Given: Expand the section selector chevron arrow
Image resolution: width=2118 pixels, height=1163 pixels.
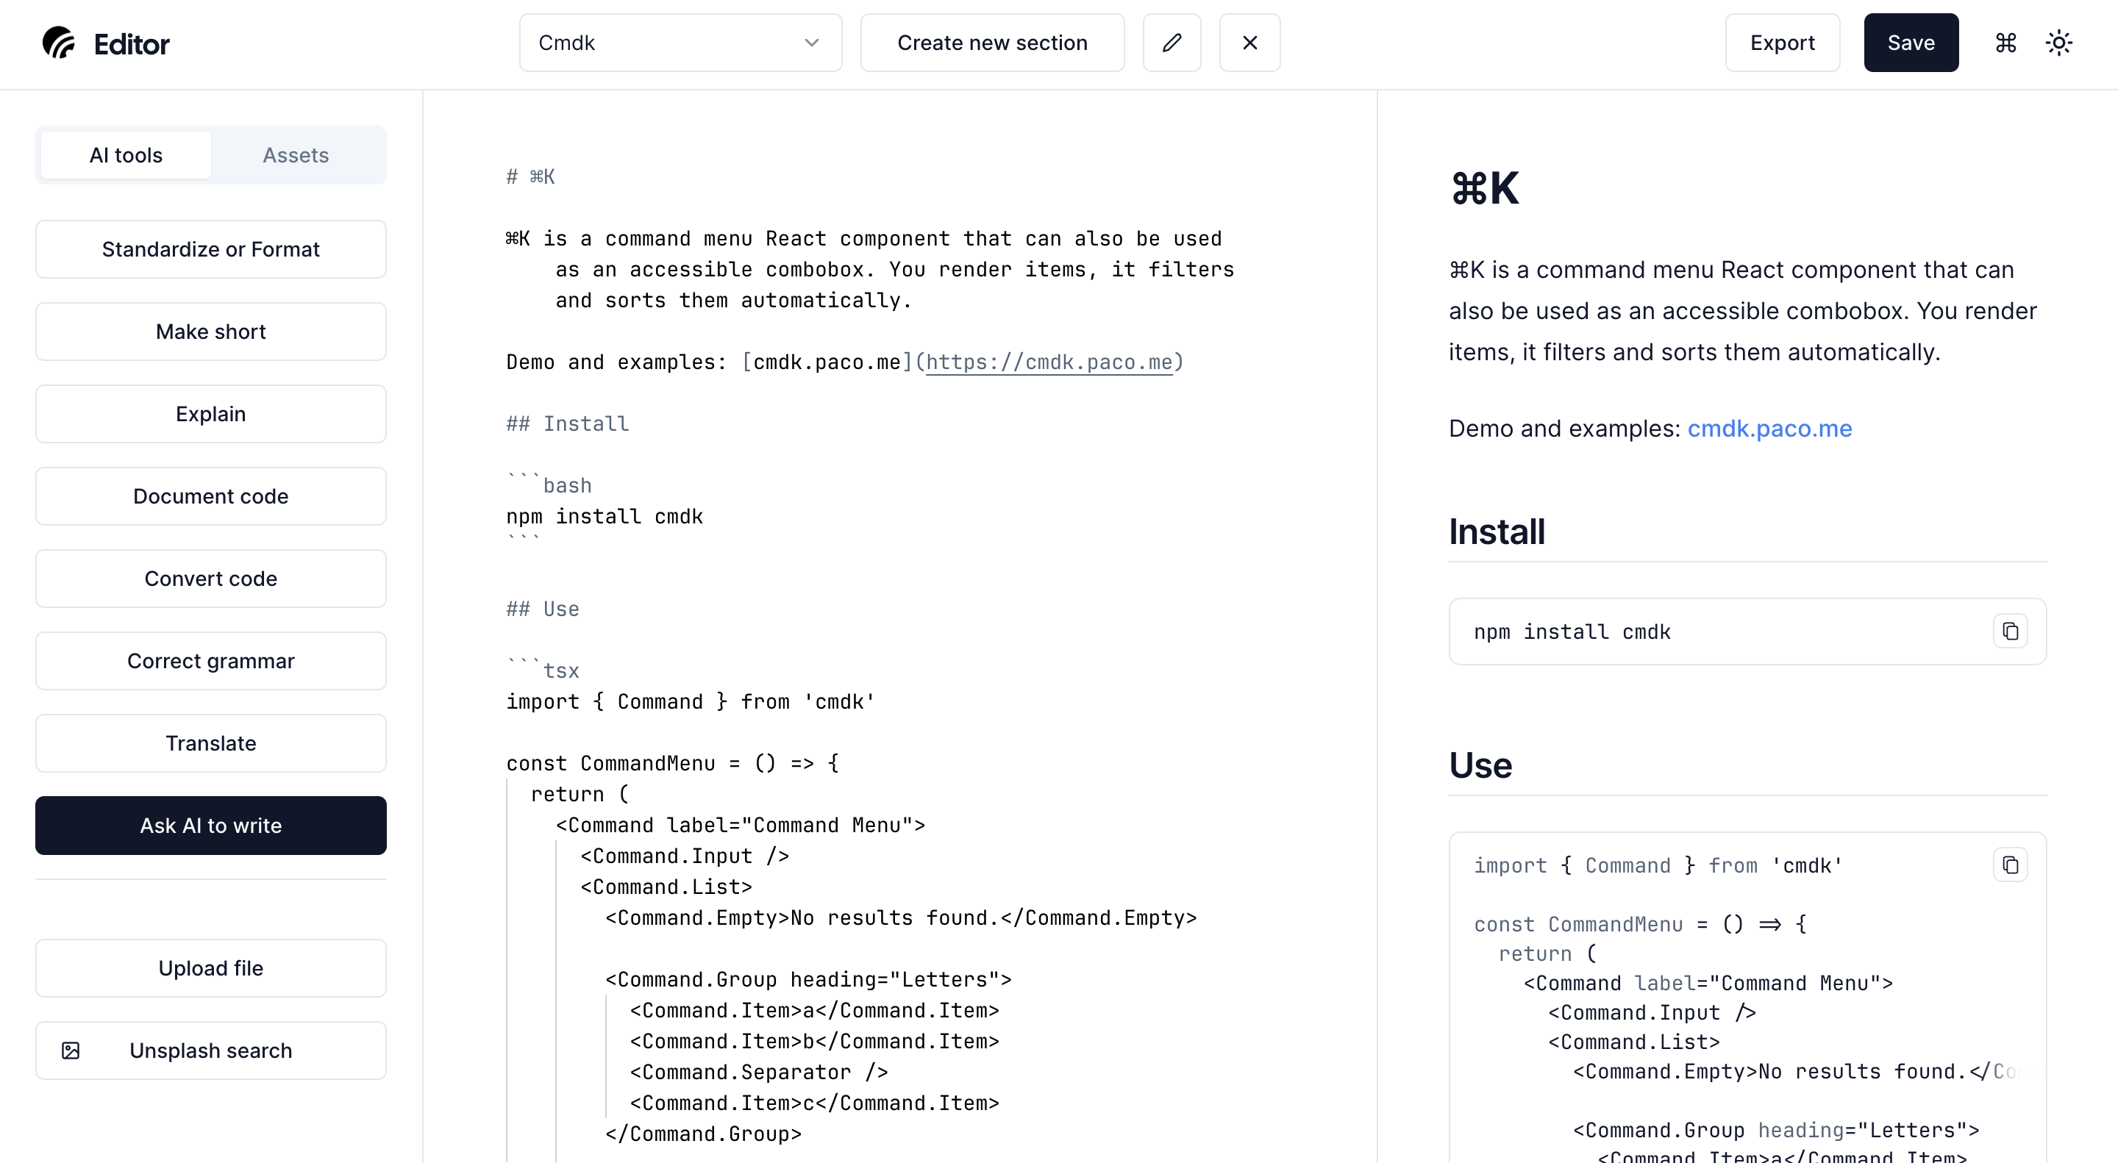Looking at the screenshot, I should (811, 43).
